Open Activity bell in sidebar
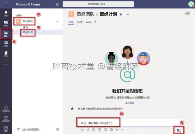 pos(6,13)
